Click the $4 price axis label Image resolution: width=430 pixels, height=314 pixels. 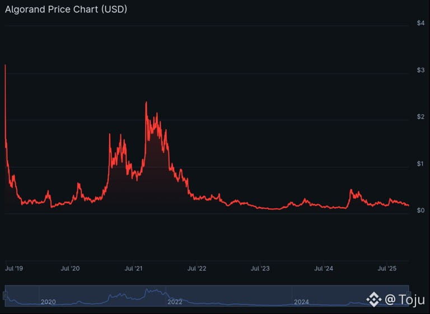tap(420, 23)
